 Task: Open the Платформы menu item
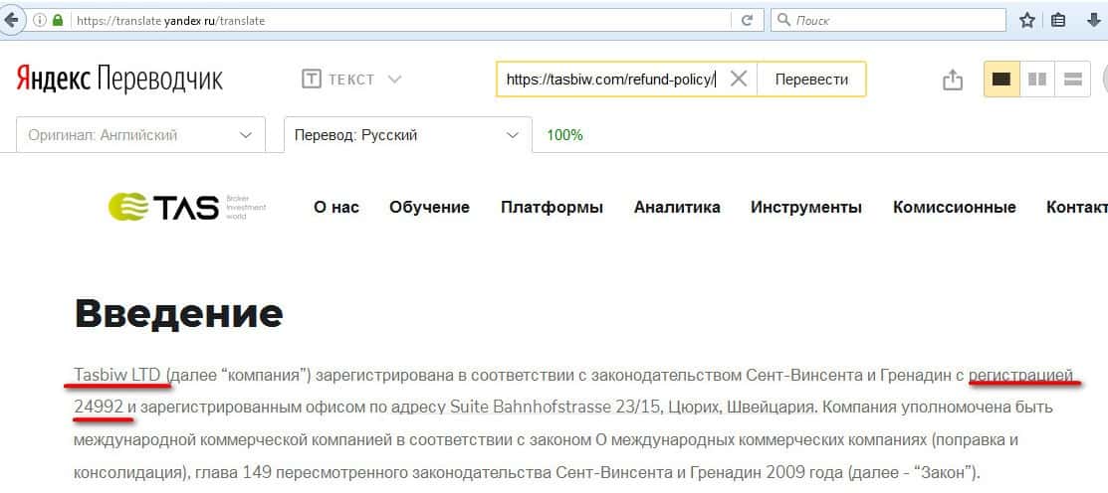pyautogui.click(x=552, y=207)
